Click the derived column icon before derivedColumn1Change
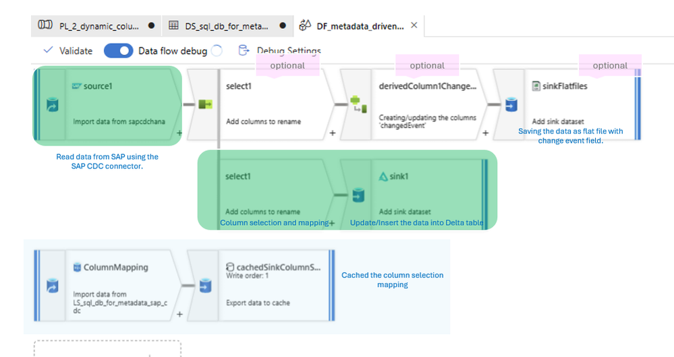 point(358,104)
